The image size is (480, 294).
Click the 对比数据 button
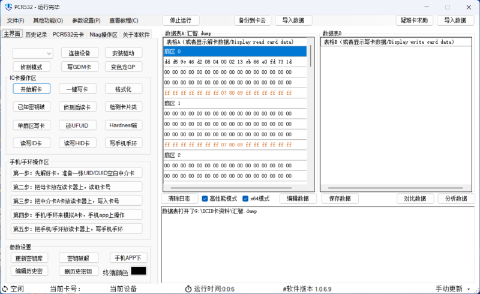coord(415,199)
